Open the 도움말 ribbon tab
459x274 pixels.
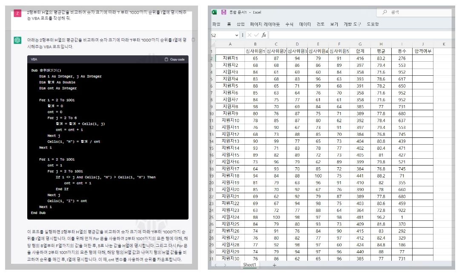tap(373, 24)
